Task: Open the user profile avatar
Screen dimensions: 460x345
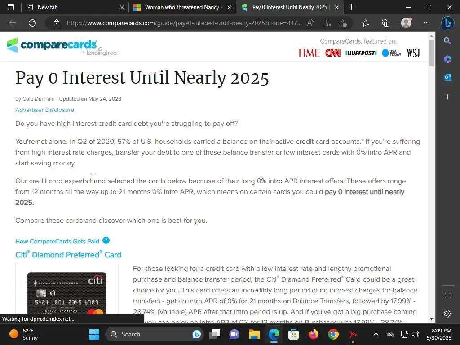Action: tap(406, 23)
